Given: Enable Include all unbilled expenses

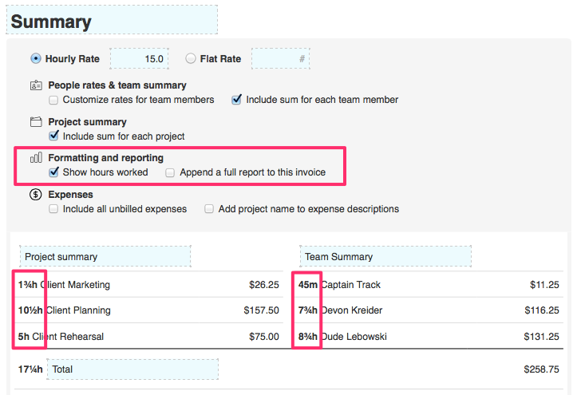Looking at the screenshot, I should [x=53, y=209].
